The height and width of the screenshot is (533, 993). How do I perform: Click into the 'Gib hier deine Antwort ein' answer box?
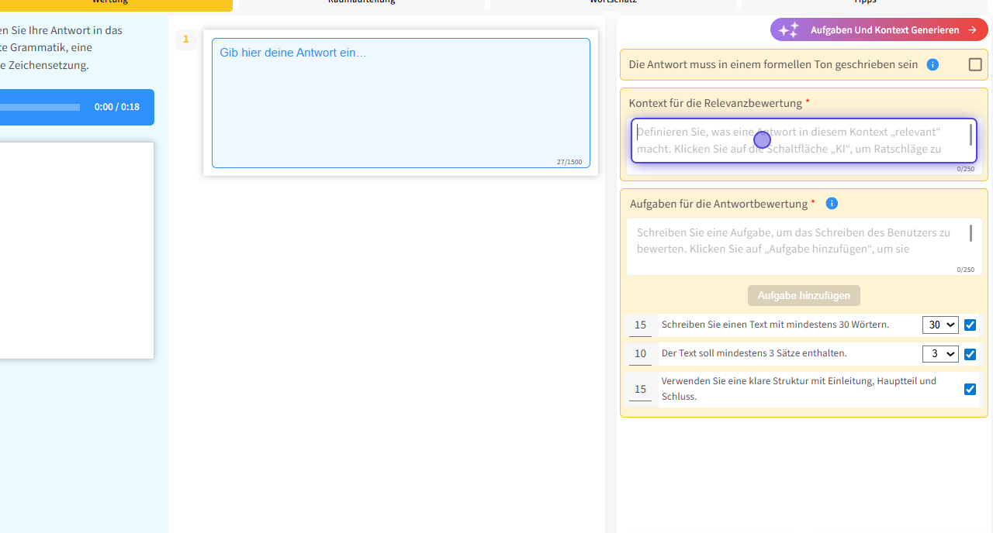(x=400, y=102)
